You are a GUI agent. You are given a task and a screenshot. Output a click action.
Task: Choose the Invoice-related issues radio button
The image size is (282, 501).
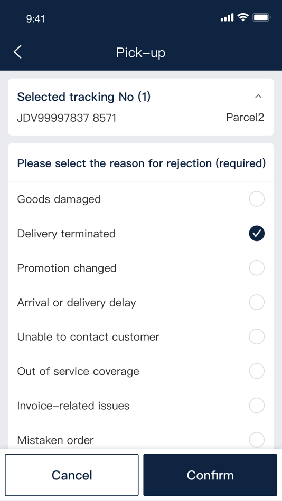[257, 406]
